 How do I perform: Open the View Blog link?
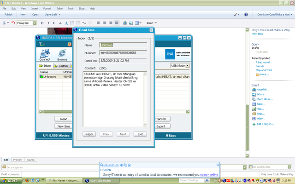pos(257,34)
